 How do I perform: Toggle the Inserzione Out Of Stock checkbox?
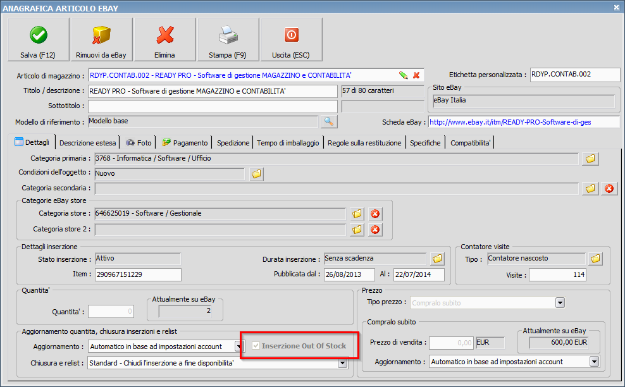click(x=256, y=345)
